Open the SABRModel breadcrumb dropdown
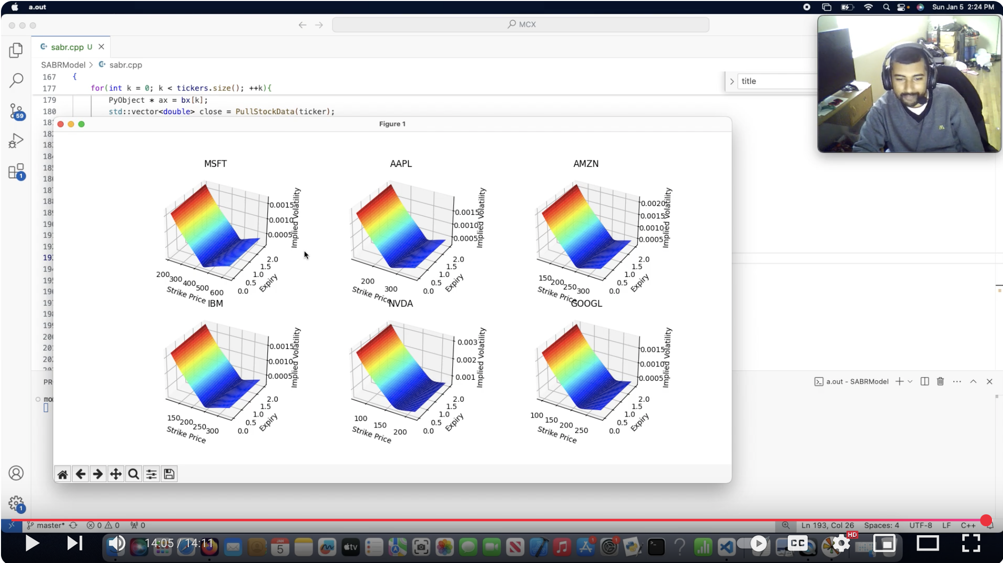 (63, 65)
